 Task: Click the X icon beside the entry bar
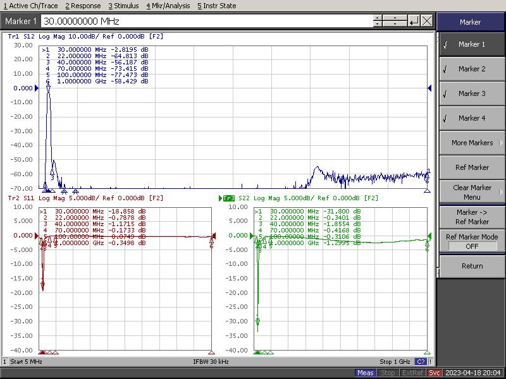pos(427,21)
